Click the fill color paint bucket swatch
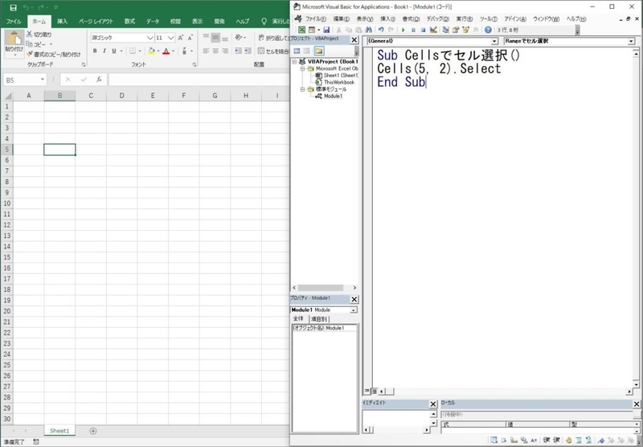Image resolution: width=643 pixels, height=447 pixels. (x=151, y=51)
